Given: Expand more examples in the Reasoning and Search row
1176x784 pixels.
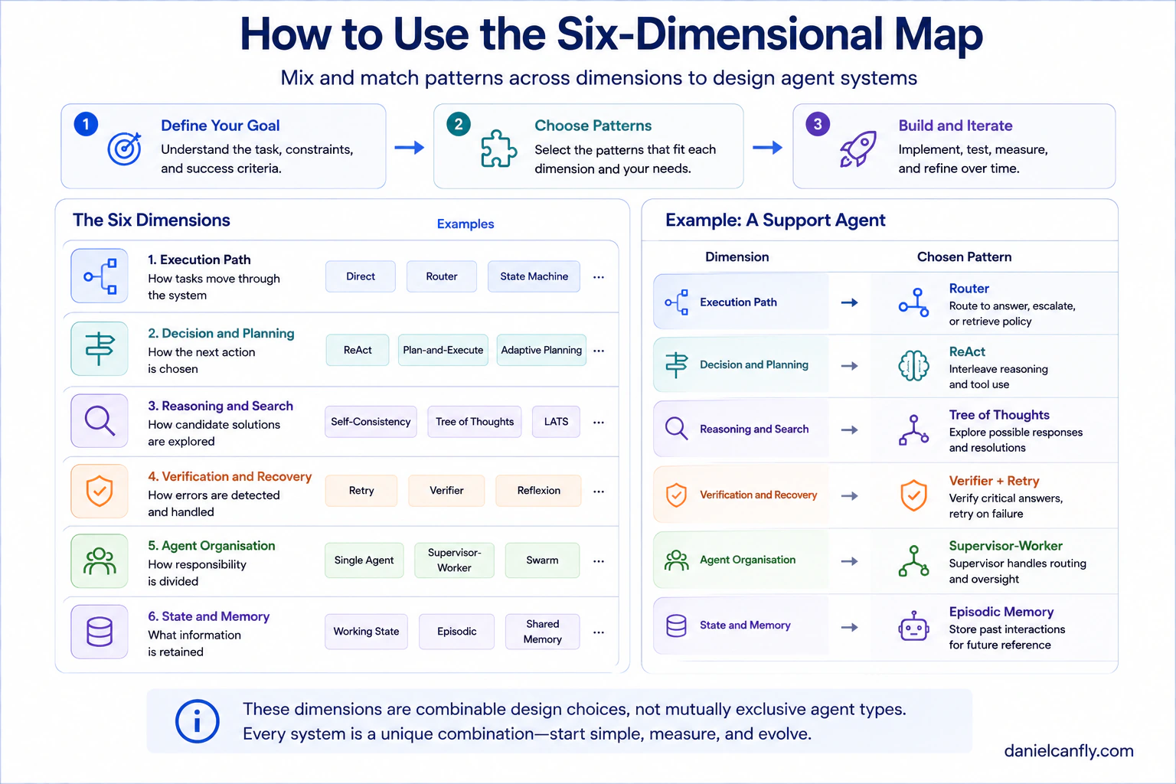Looking at the screenshot, I should [599, 423].
